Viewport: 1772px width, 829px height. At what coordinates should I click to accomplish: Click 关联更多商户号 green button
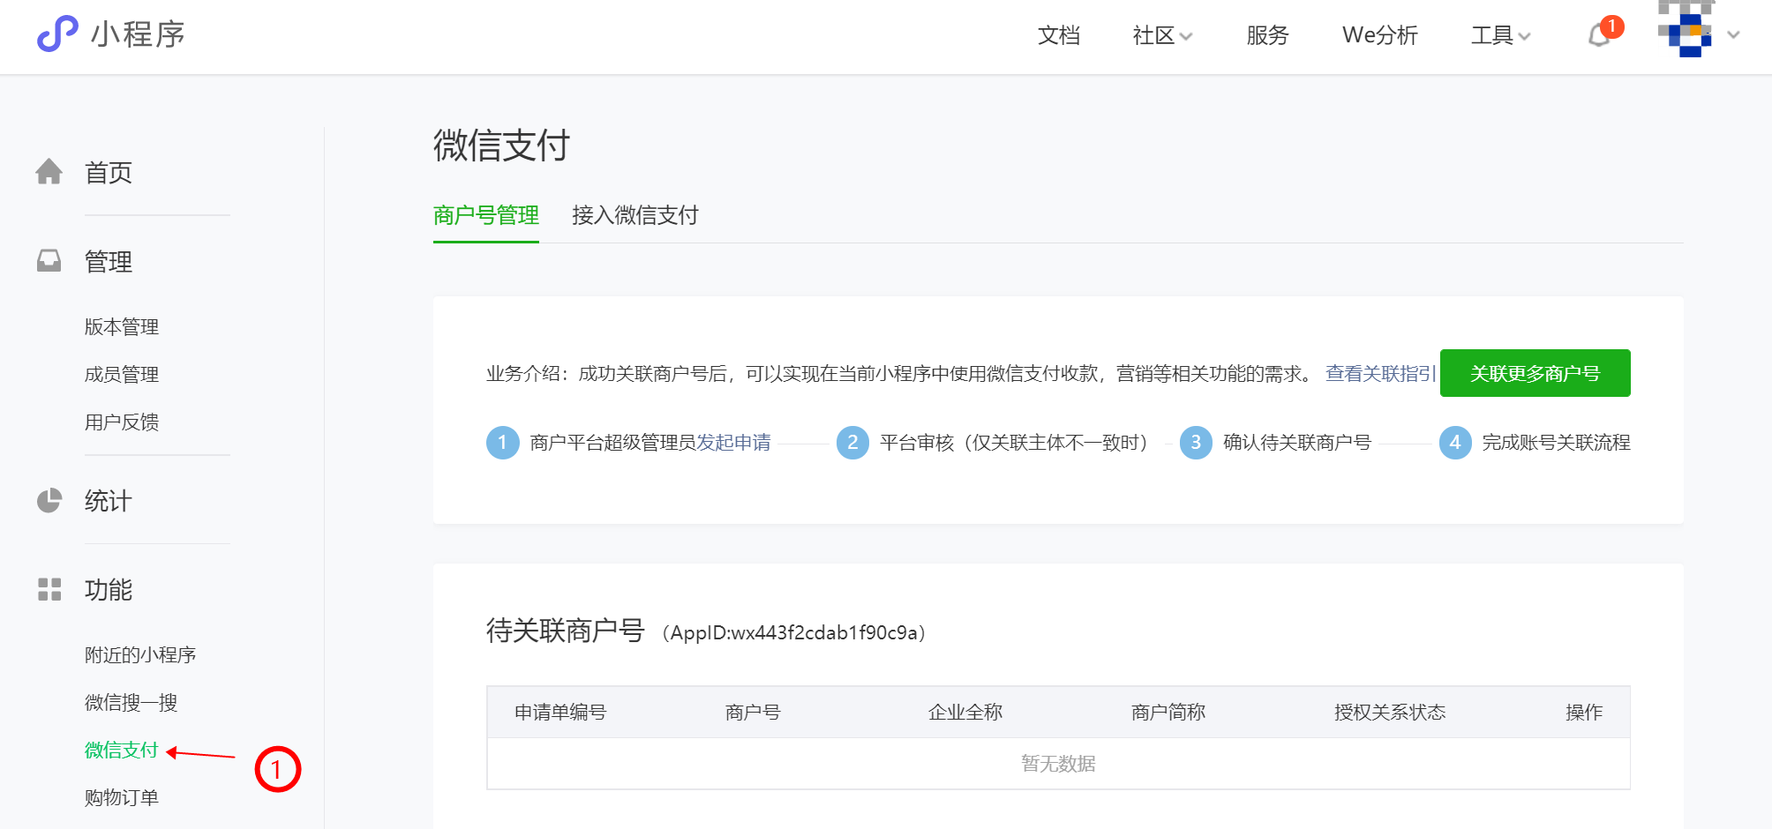click(x=1535, y=373)
